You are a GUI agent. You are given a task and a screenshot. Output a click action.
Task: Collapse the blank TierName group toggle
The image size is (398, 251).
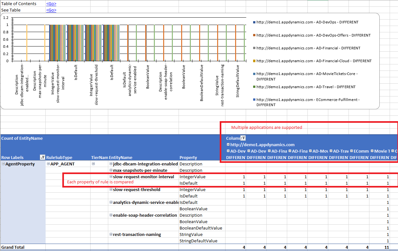pyautogui.click(x=93, y=164)
